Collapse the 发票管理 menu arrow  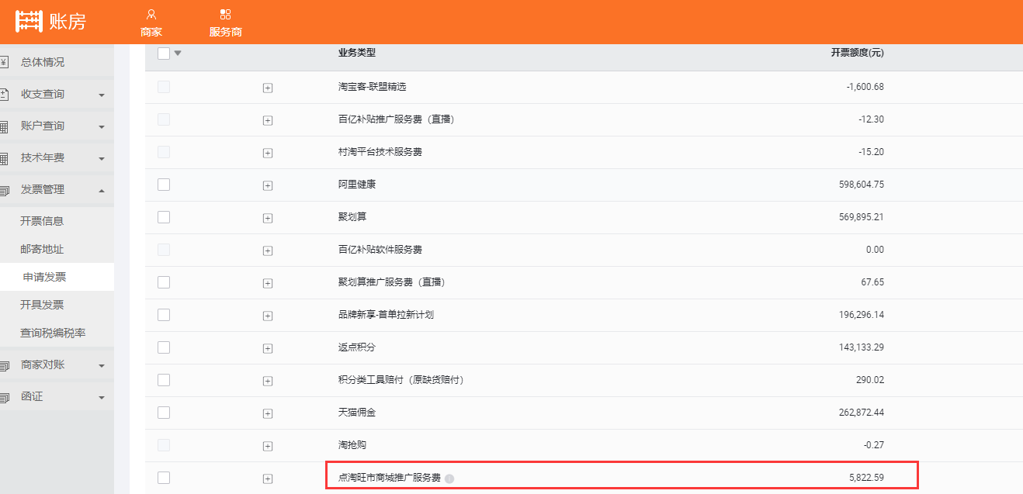pyautogui.click(x=102, y=190)
